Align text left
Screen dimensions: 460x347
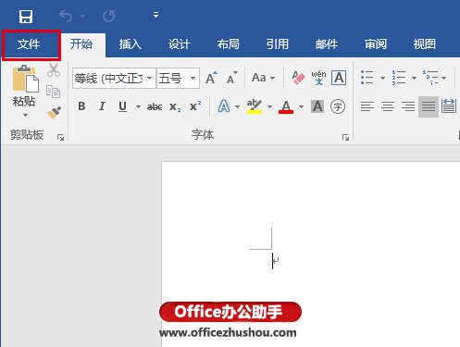[x=367, y=106]
